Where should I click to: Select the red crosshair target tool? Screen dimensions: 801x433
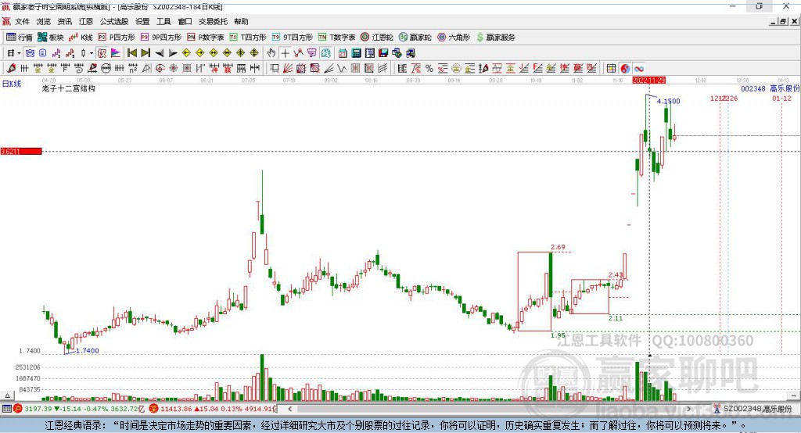(160, 69)
